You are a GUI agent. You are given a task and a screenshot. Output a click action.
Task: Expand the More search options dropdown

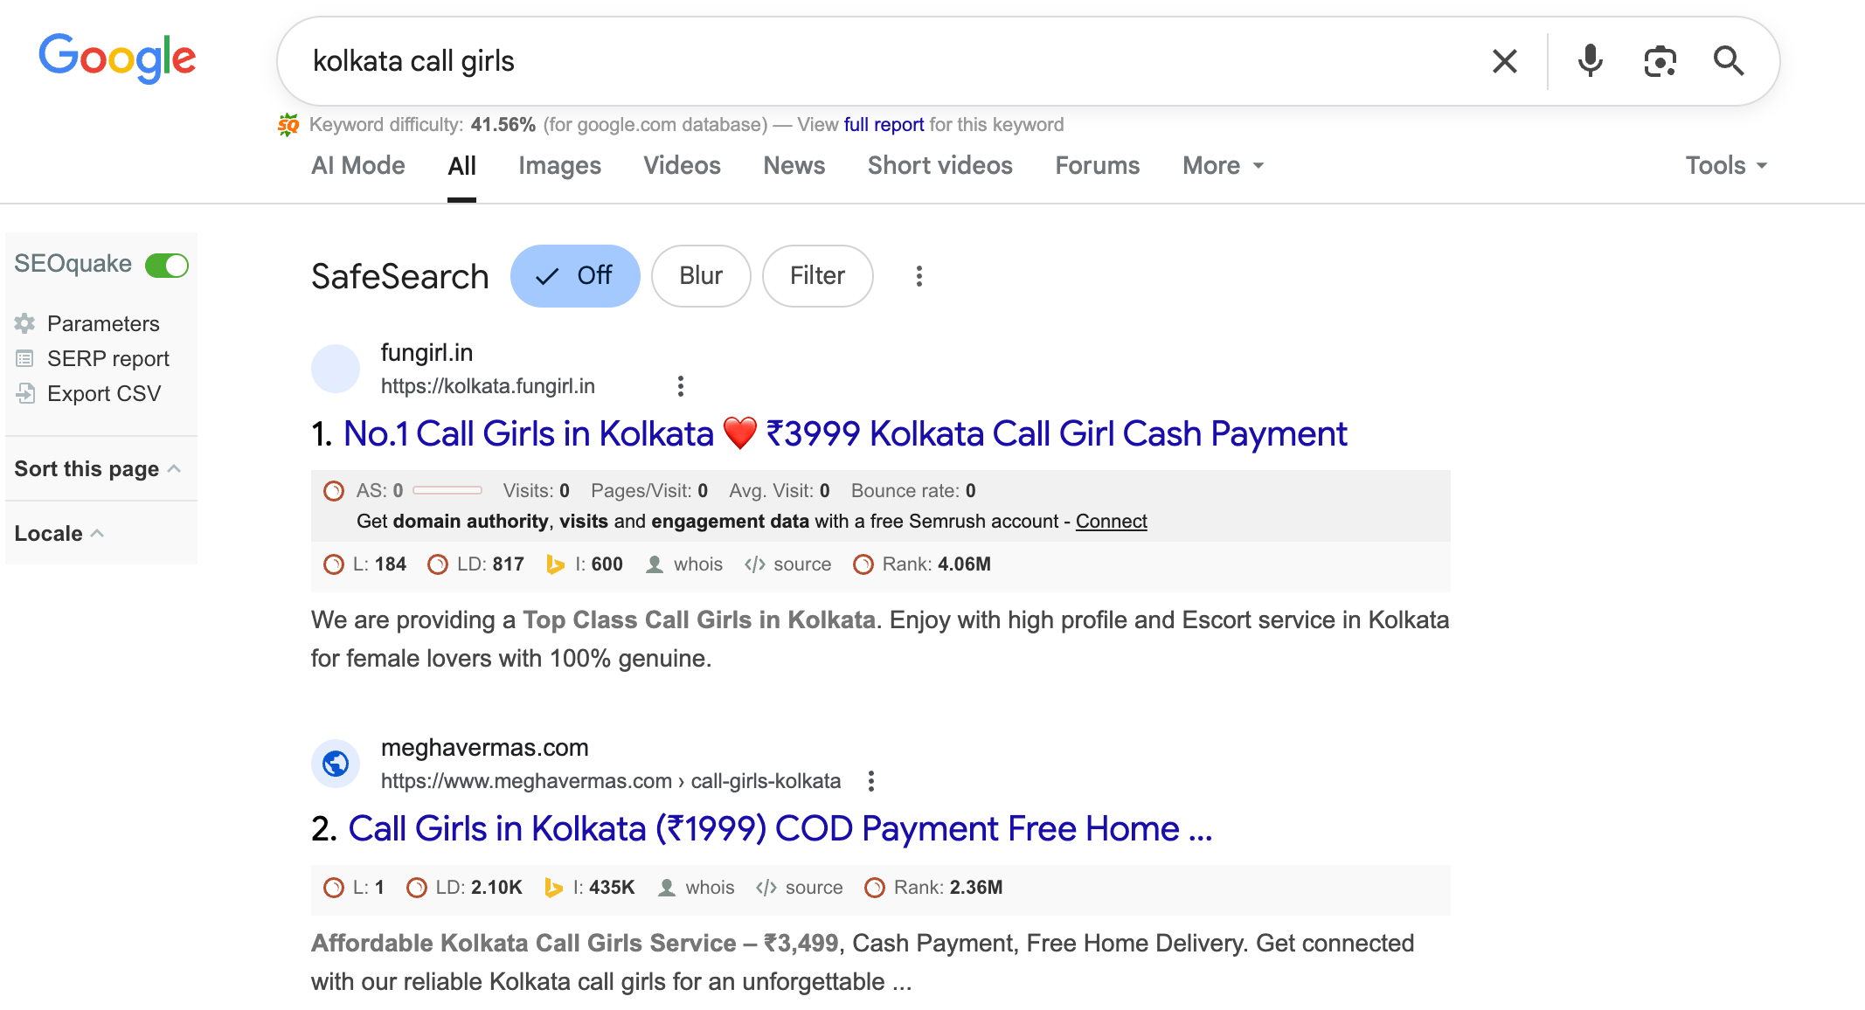point(1223,166)
